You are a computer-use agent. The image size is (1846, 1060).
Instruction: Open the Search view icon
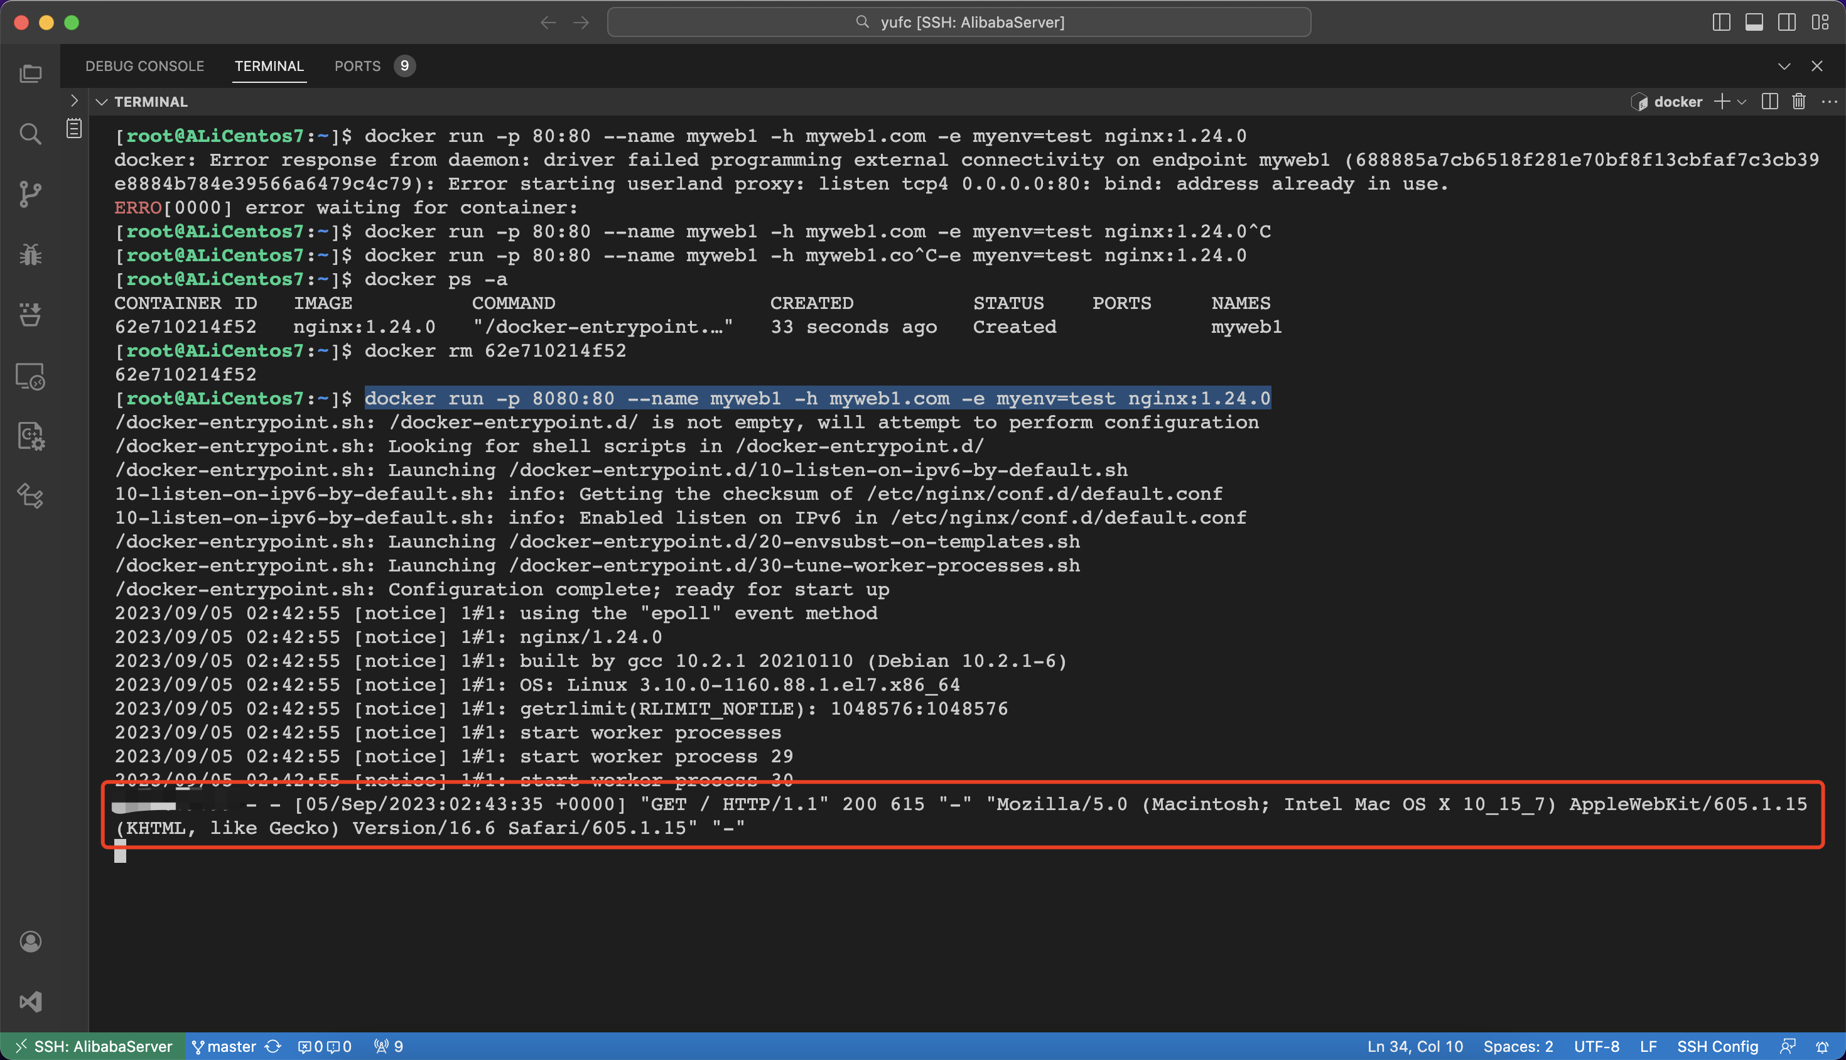tap(30, 134)
